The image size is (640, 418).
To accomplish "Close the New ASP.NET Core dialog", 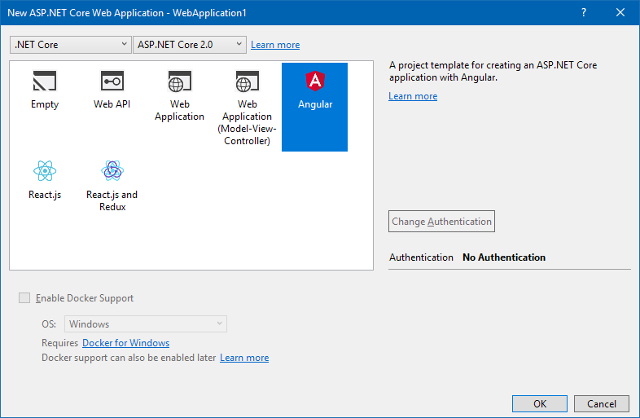I will [x=620, y=13].
